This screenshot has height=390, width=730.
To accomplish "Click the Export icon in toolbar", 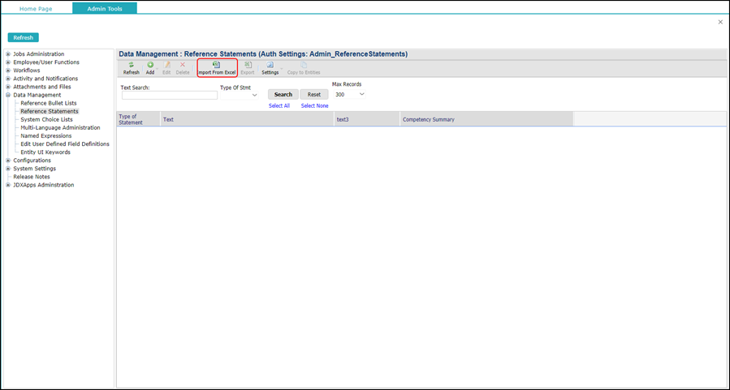I will click(248, 65).
